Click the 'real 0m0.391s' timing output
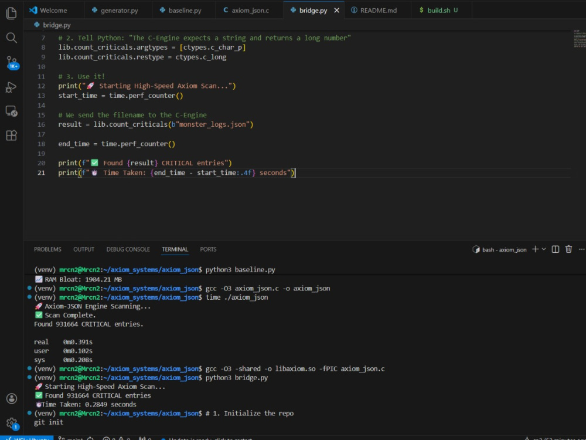The width and height of the screenshot is (586, 440). pos(63,342)
